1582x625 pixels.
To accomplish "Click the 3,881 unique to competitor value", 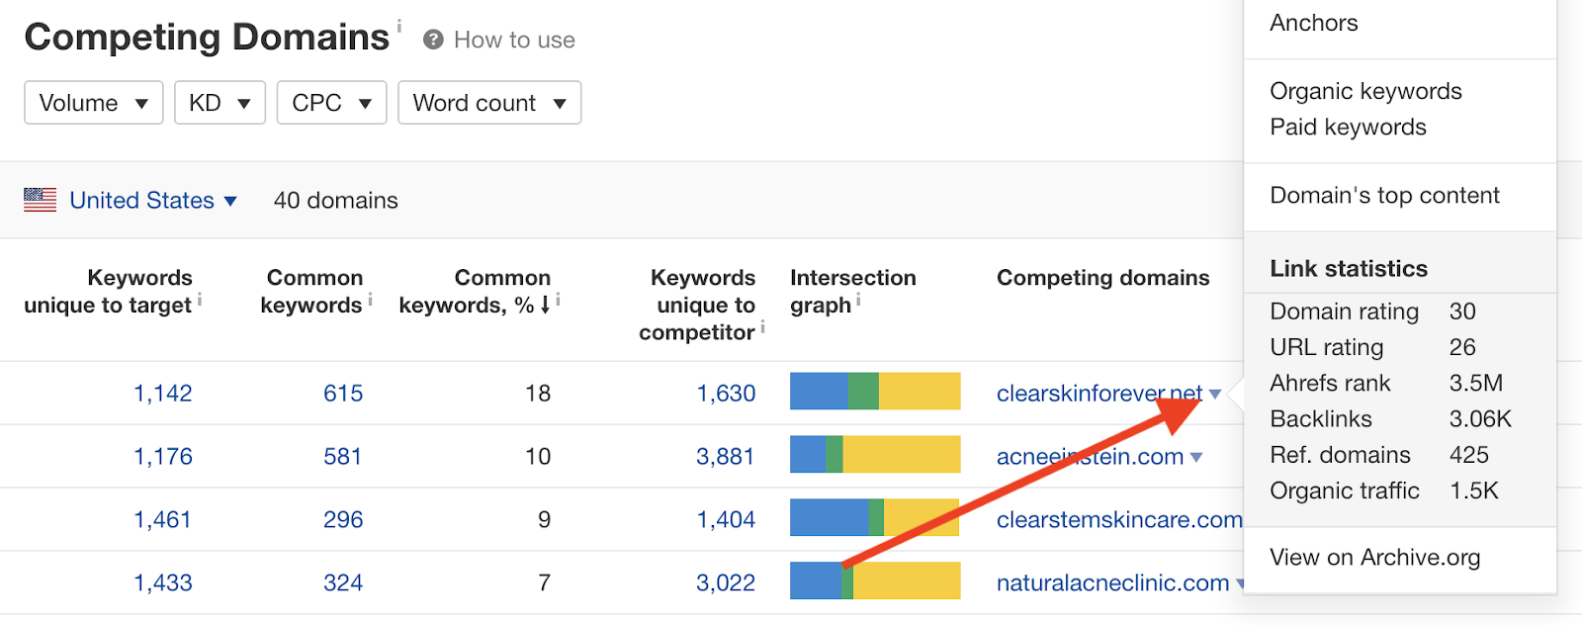I will coord(726,457).
